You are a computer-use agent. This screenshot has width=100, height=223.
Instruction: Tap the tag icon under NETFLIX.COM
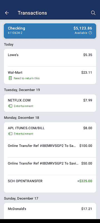(x=10, y=106)
